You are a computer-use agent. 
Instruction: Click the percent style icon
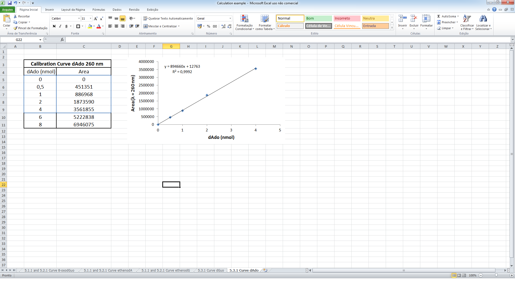coord(208,26)
